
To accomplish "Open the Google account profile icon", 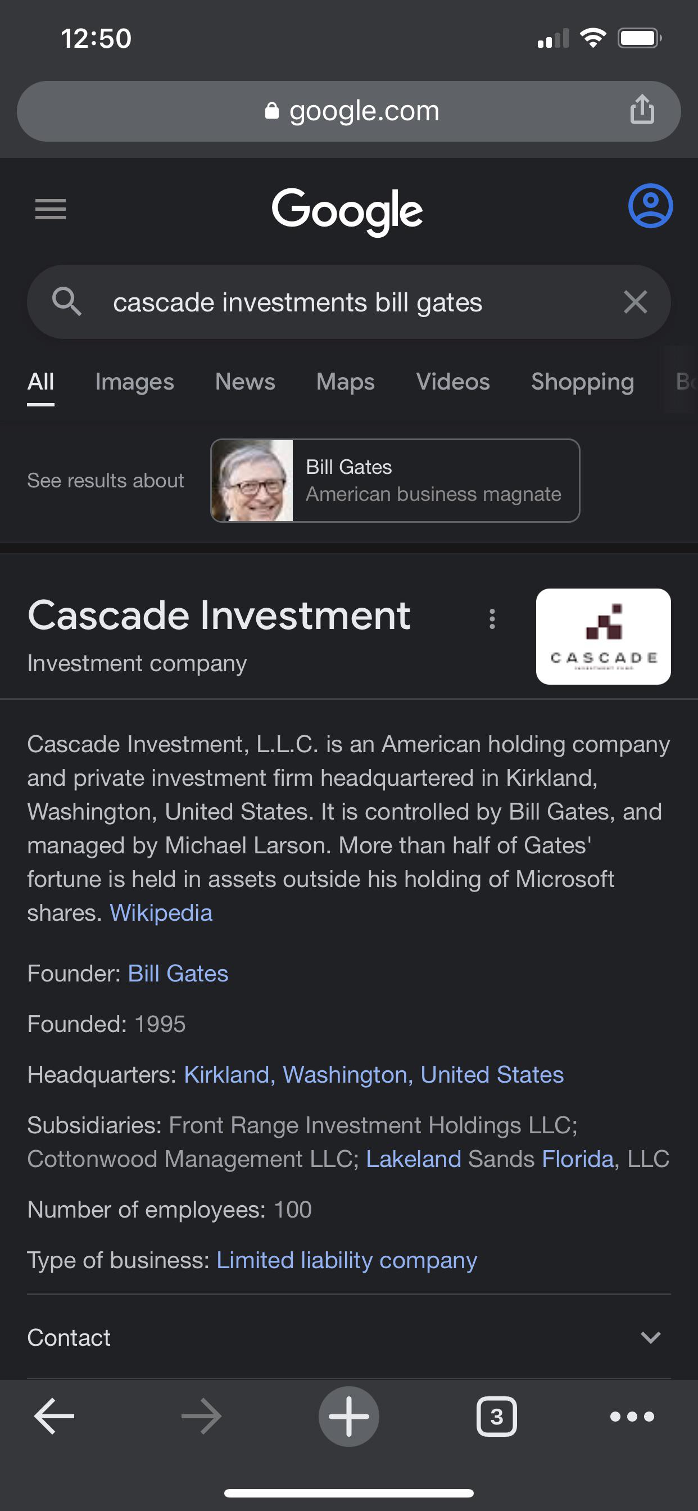I will pos(650,206).
